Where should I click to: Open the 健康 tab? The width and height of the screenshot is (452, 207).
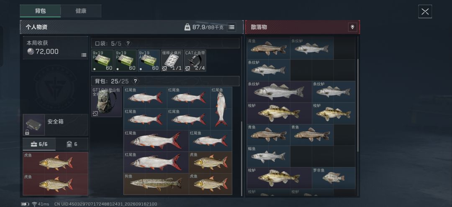(x=81, y=11)
